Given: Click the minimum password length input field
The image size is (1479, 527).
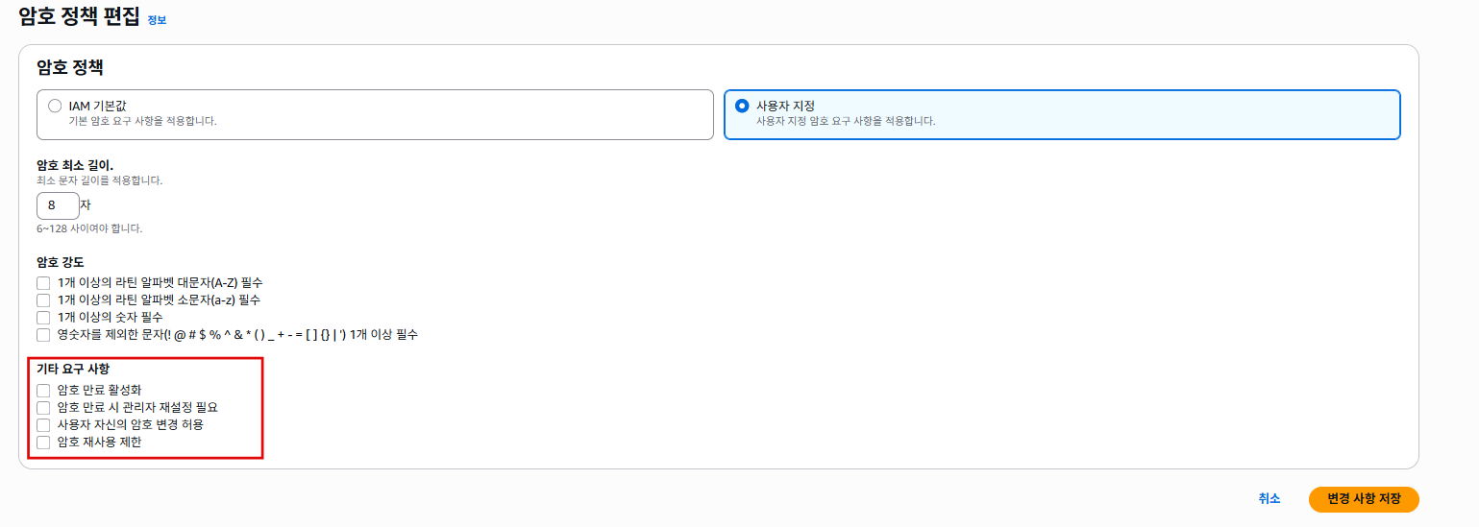Looking at the screenshot, I should point(57,205).
